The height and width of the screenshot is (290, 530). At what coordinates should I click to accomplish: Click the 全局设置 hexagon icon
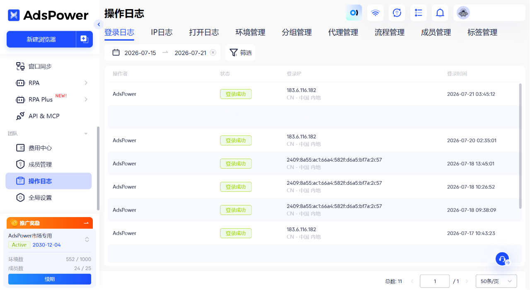(x=20, y=198)
